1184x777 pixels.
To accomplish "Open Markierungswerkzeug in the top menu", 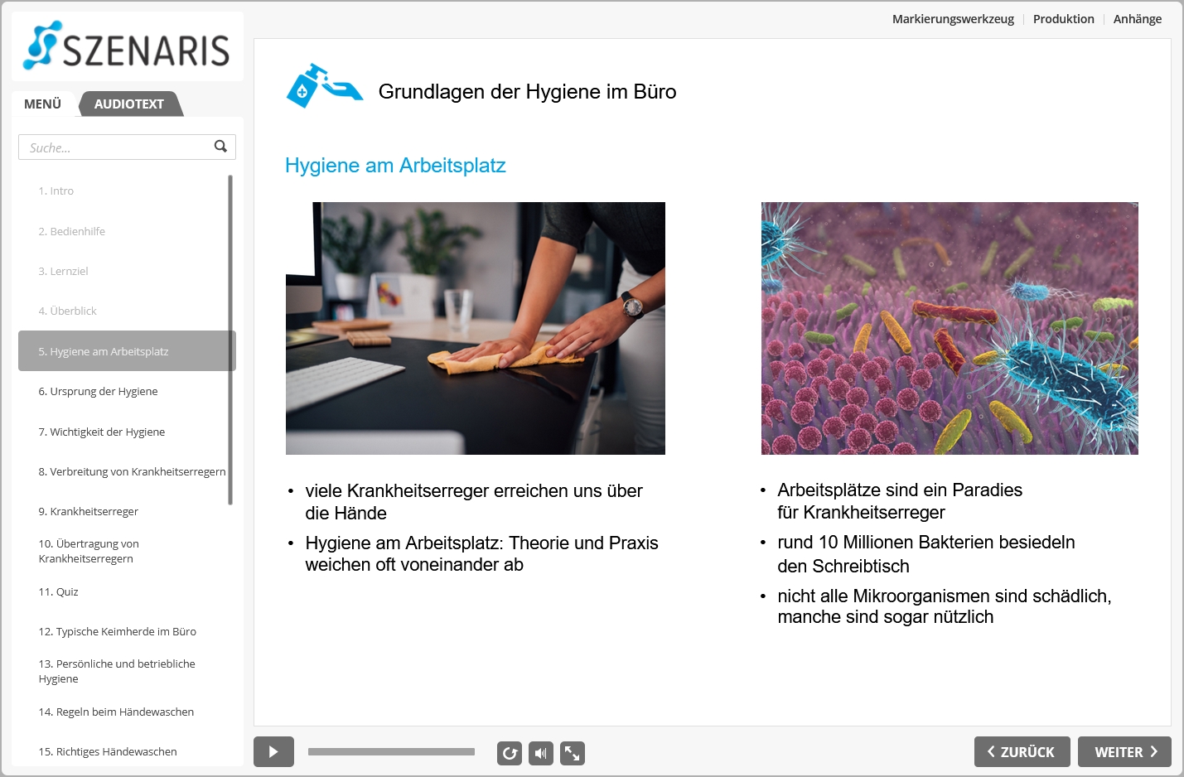I will pos(953,19).
